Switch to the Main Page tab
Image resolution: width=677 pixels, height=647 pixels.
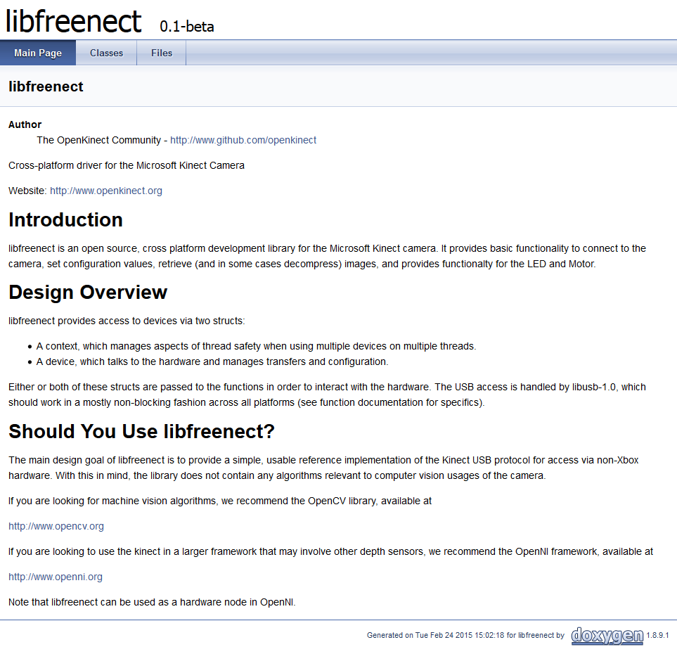click(38, 53)
